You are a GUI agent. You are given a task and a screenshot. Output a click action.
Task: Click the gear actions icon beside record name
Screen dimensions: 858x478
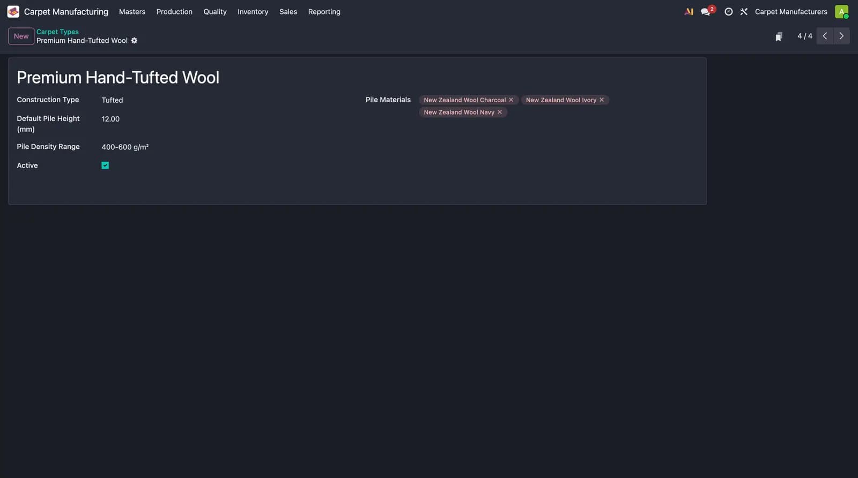point(134,41)
